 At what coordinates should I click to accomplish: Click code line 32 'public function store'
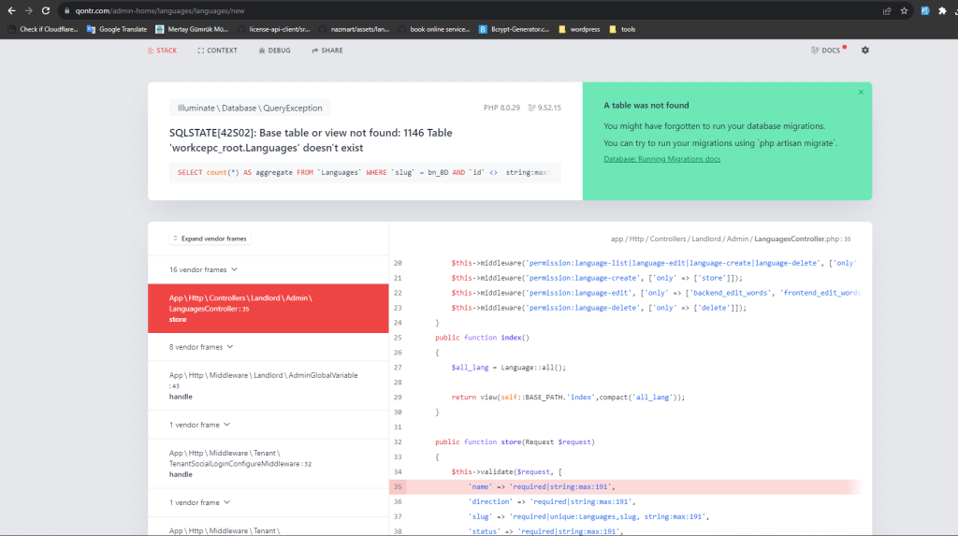click(515, 442)
